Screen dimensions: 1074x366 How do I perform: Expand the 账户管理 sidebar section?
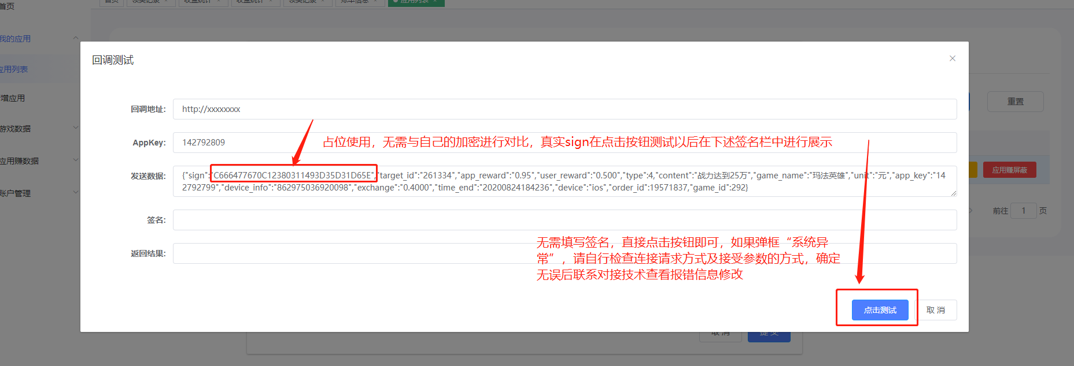pyautogui.click(x=75, y=193)
